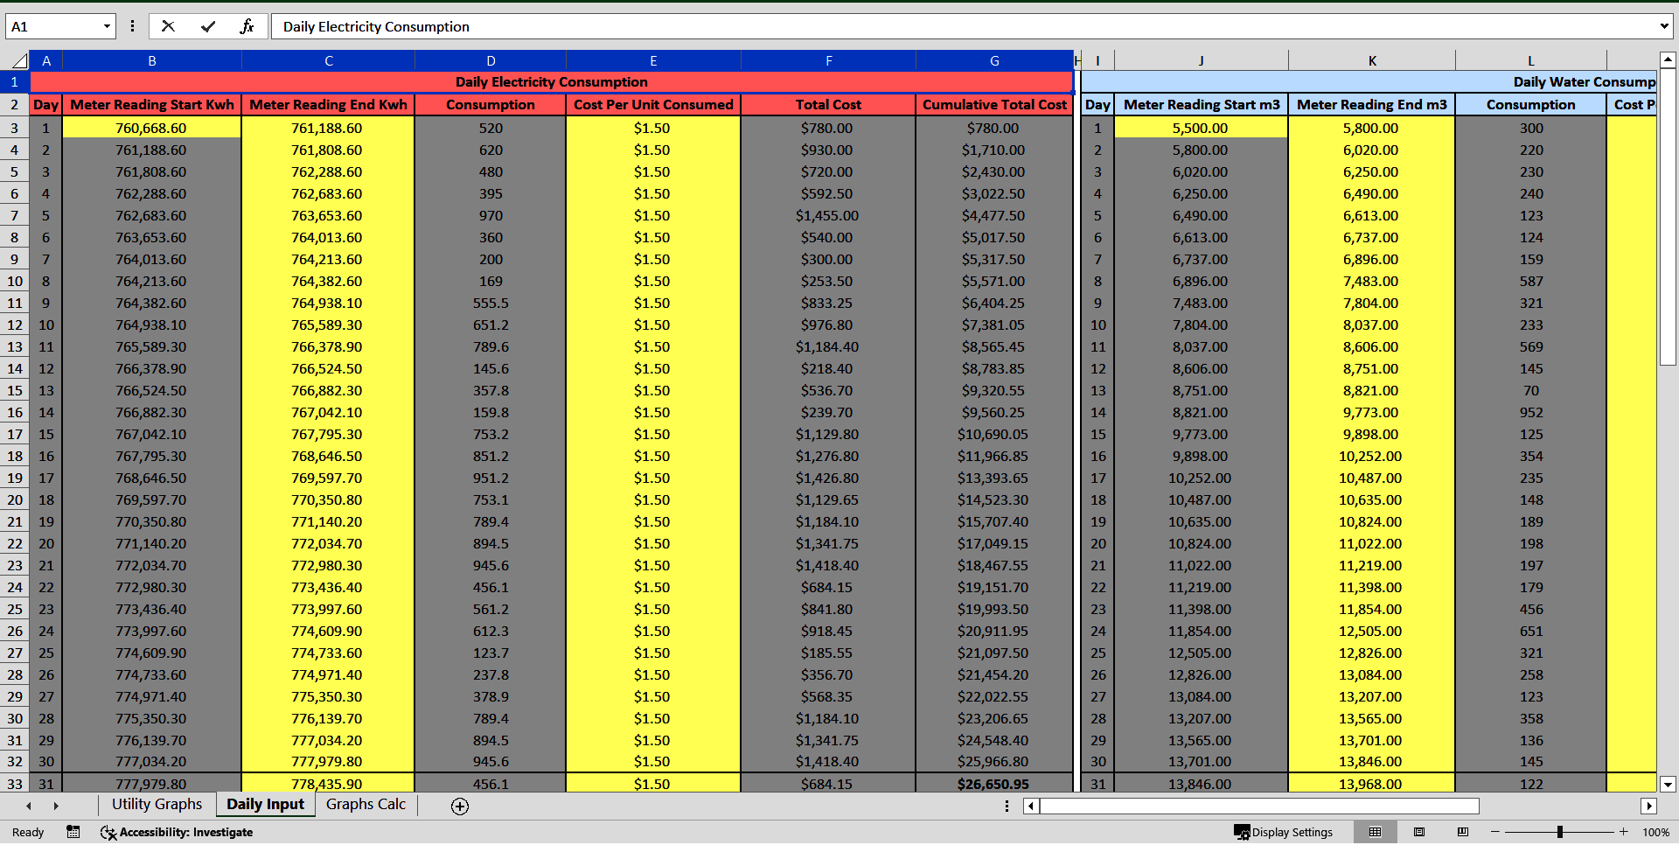The width and height of the screenshot is (1679, 845).
Task: Click the consumption cell showing 970
Action: [491, 215]
